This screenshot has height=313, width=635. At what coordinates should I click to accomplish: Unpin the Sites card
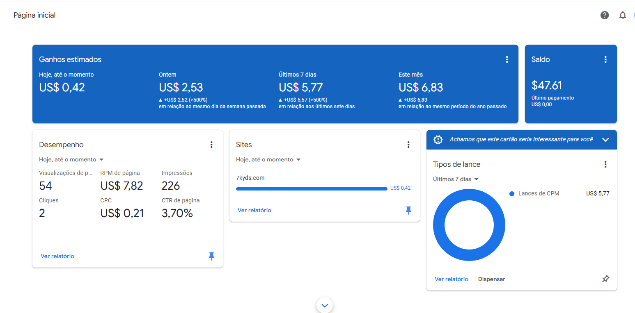(x=408, y=210)
